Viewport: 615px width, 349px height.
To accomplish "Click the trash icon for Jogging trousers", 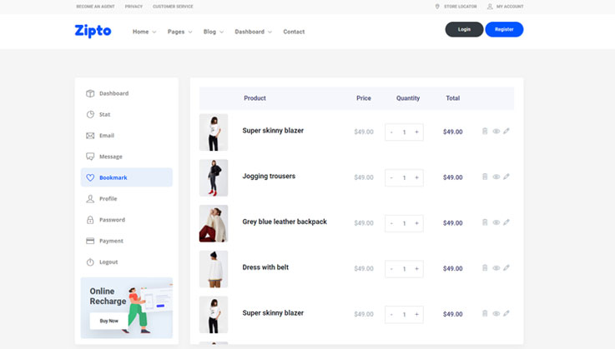I will click(485, 177).
